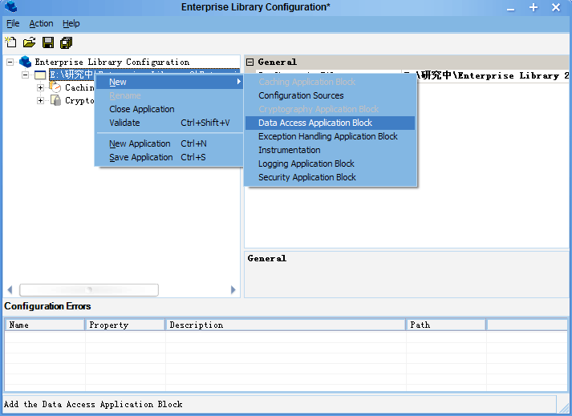Collapse the application file tree node

(x=25, y=75)
